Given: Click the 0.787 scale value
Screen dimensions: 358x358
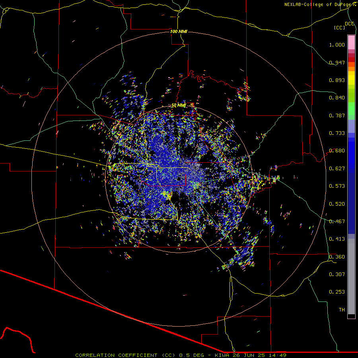Looking at the screenshot, I should [337, 115].
